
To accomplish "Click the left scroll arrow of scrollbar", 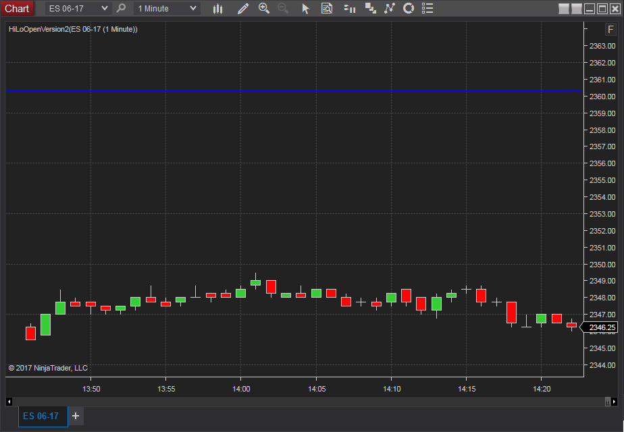I will point(9,402).
